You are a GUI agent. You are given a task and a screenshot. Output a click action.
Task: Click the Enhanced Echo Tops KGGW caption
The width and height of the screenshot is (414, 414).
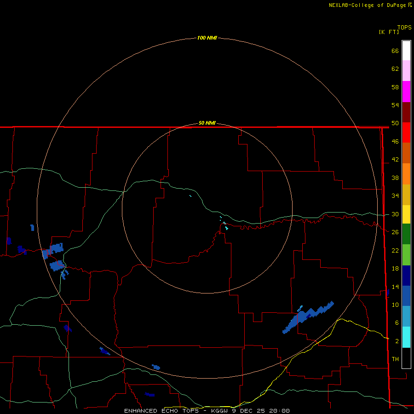207,411
